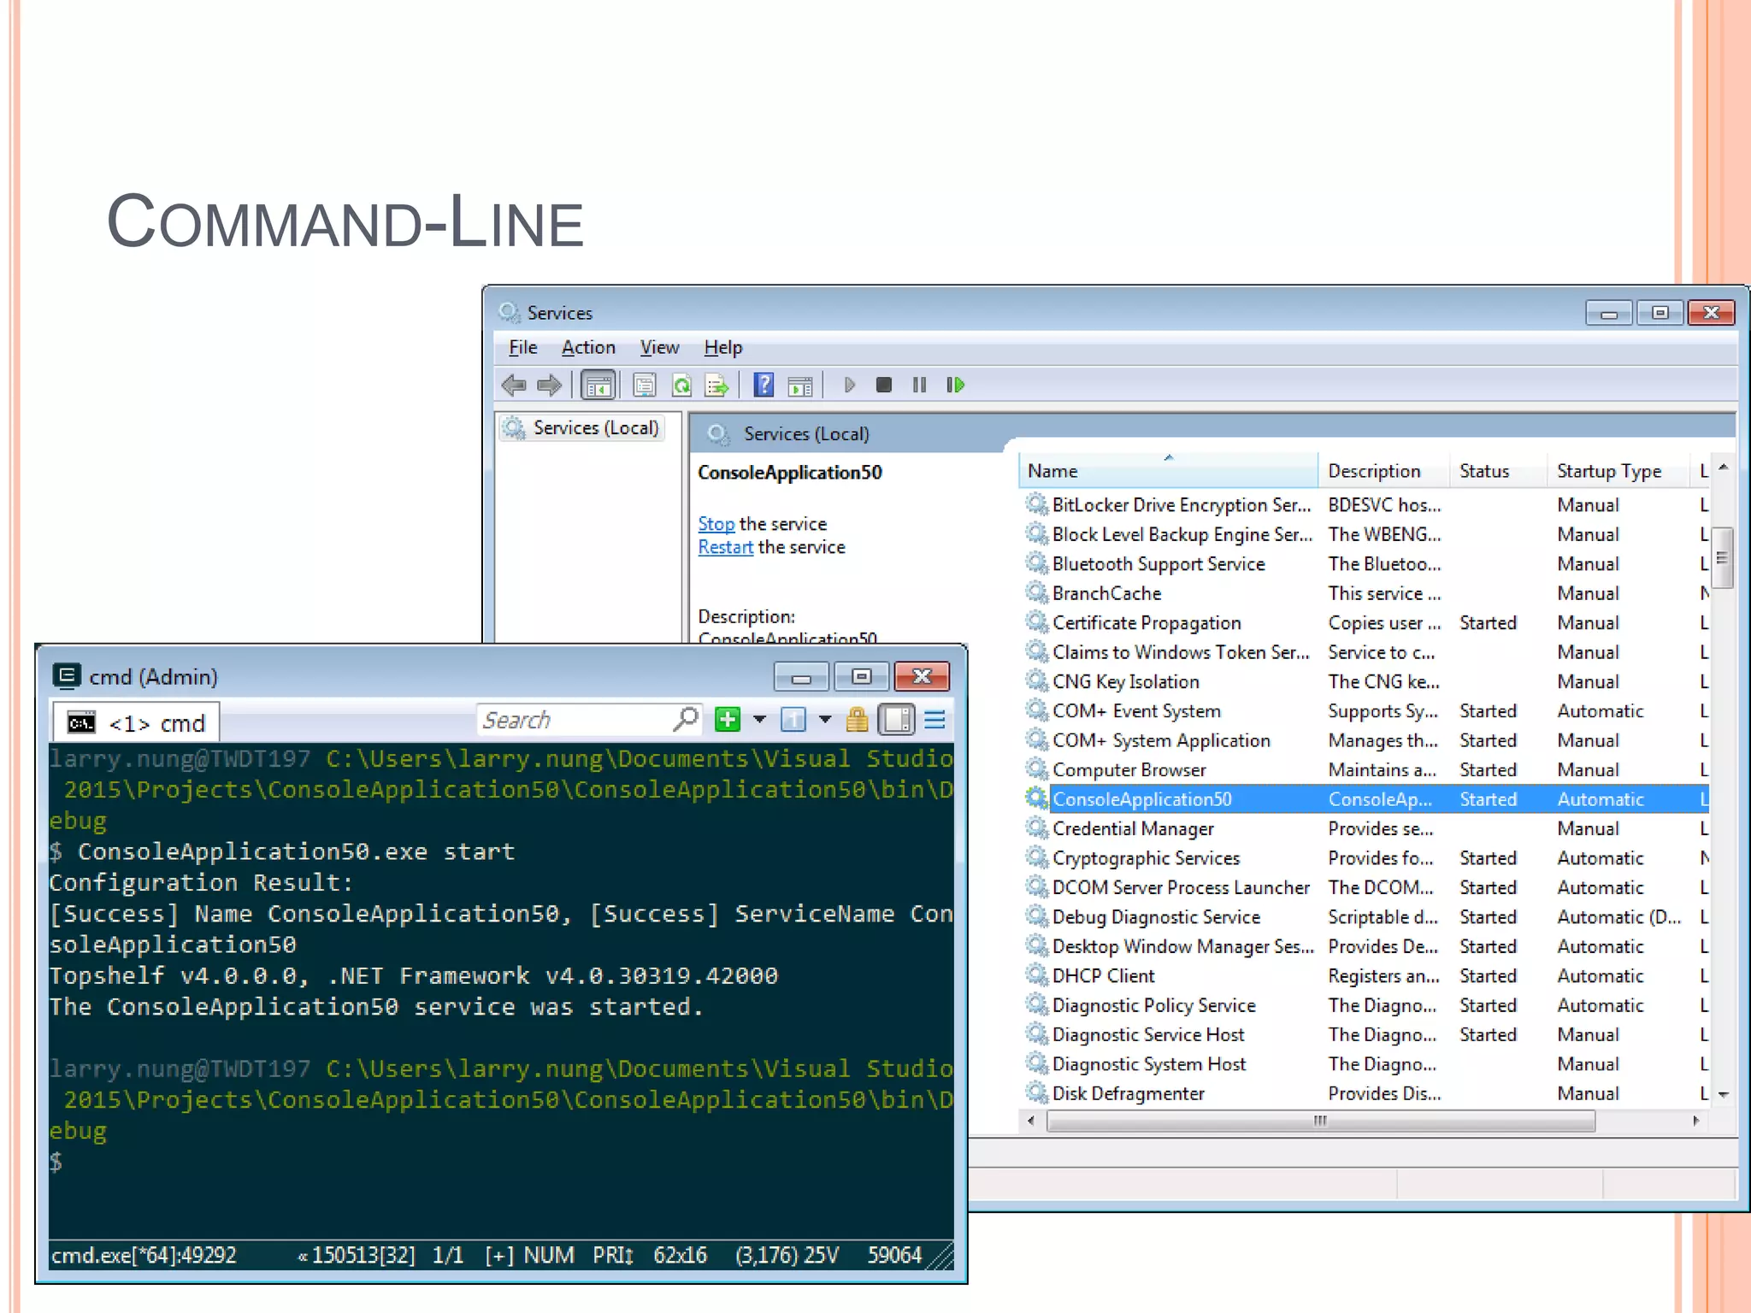
Task: Select Block Level Backup Engine service row
Action: (x=1366, y=534)
